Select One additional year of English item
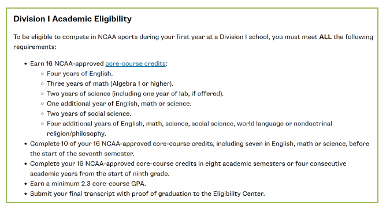The height and width of the screenshot is (213, 390). tap(119, 104)
